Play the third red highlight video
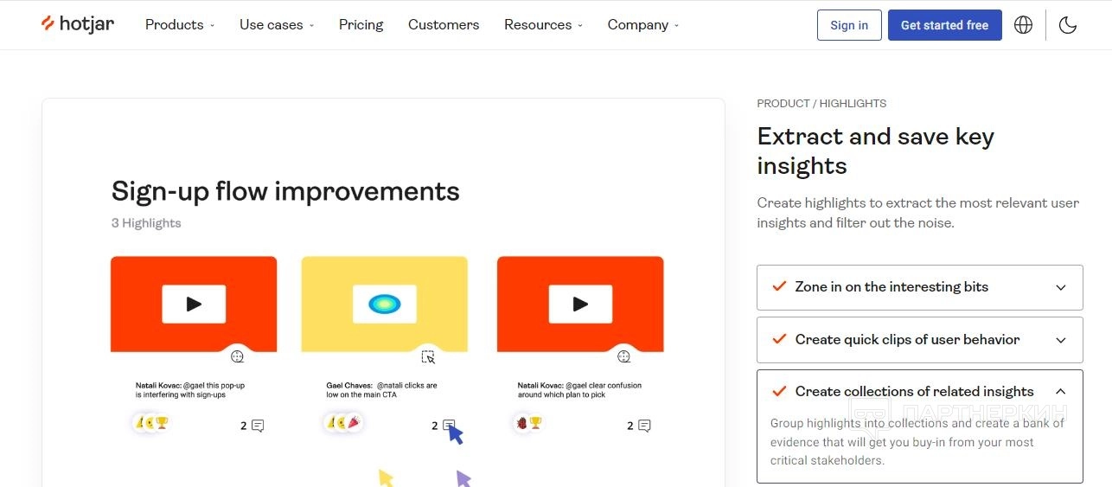 pyautogui.click(x=580, y=304)
